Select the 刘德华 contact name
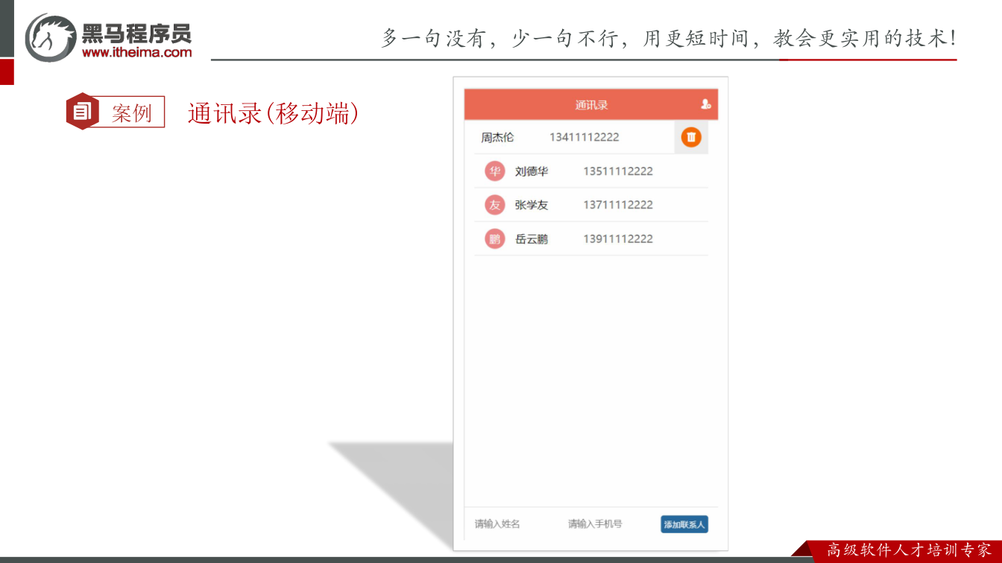1002x563 pixels. tap(532, 171)
